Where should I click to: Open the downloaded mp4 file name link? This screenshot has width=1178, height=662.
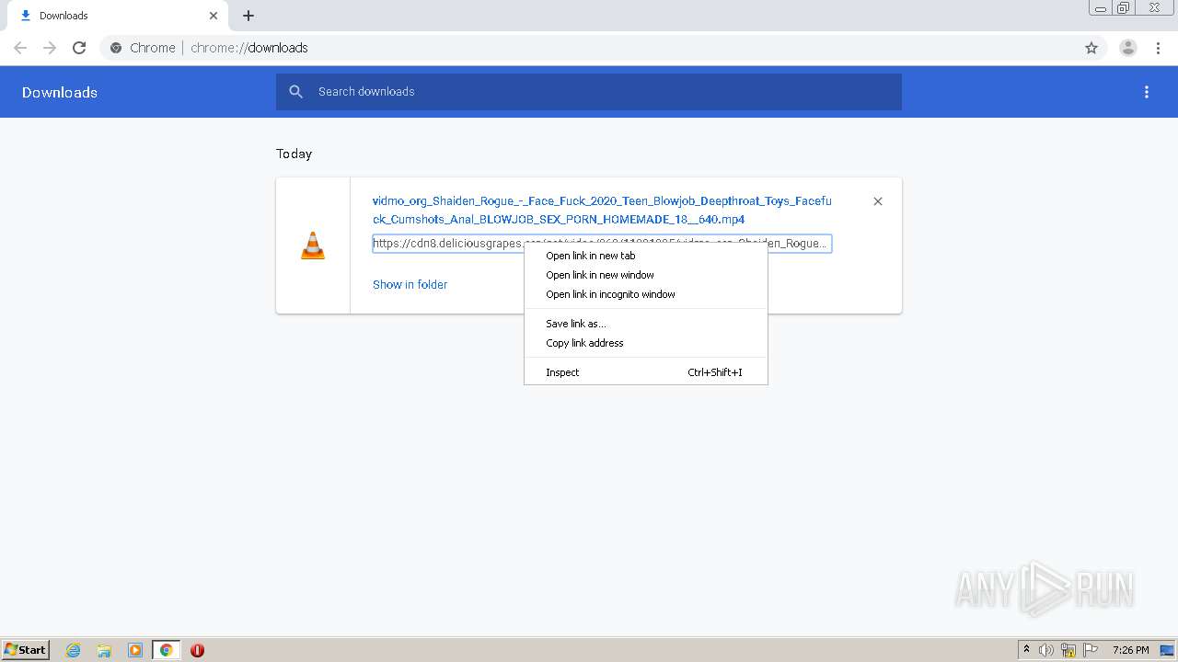point(602,210)
